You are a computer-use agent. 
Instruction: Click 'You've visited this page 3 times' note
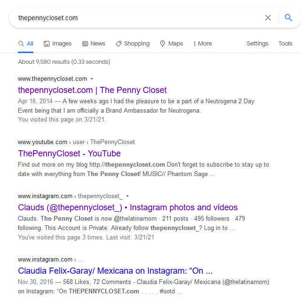86,238
